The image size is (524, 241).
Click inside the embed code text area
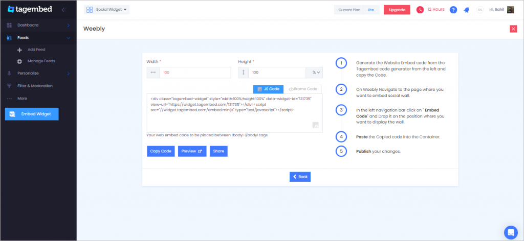coord(234,113)
